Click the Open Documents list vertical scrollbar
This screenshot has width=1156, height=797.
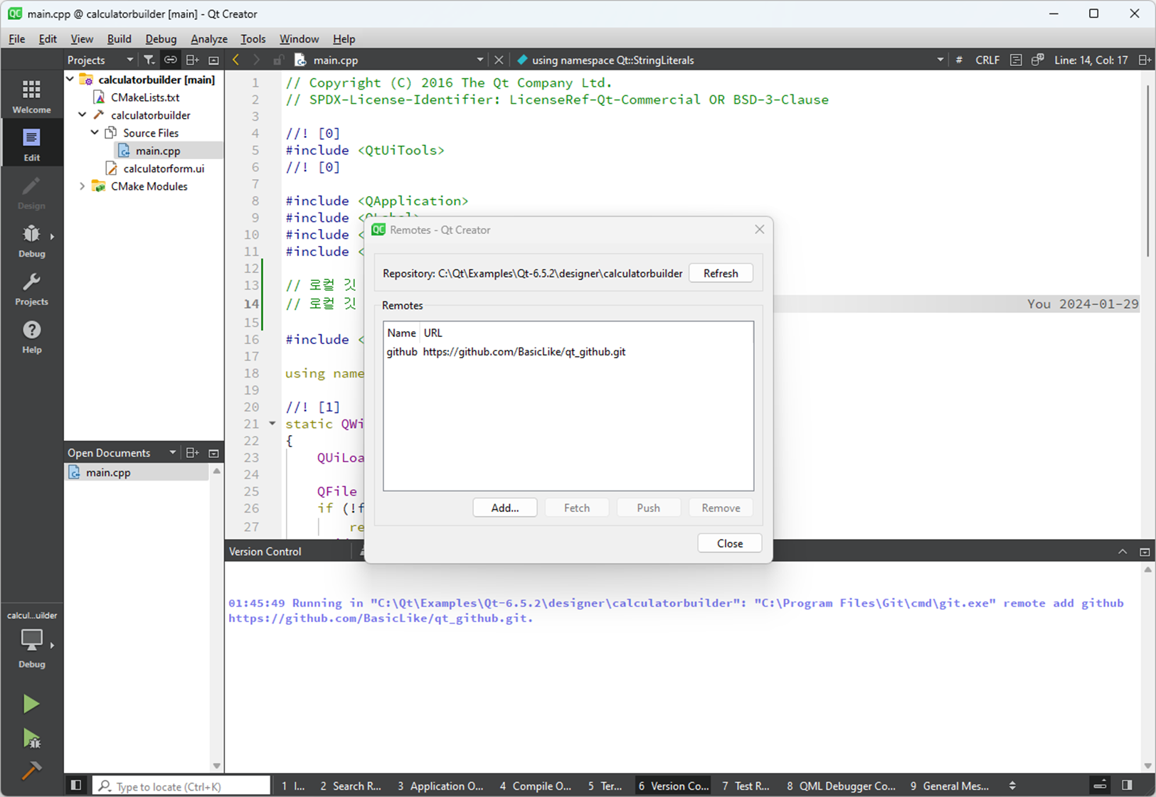coord(217,619)
